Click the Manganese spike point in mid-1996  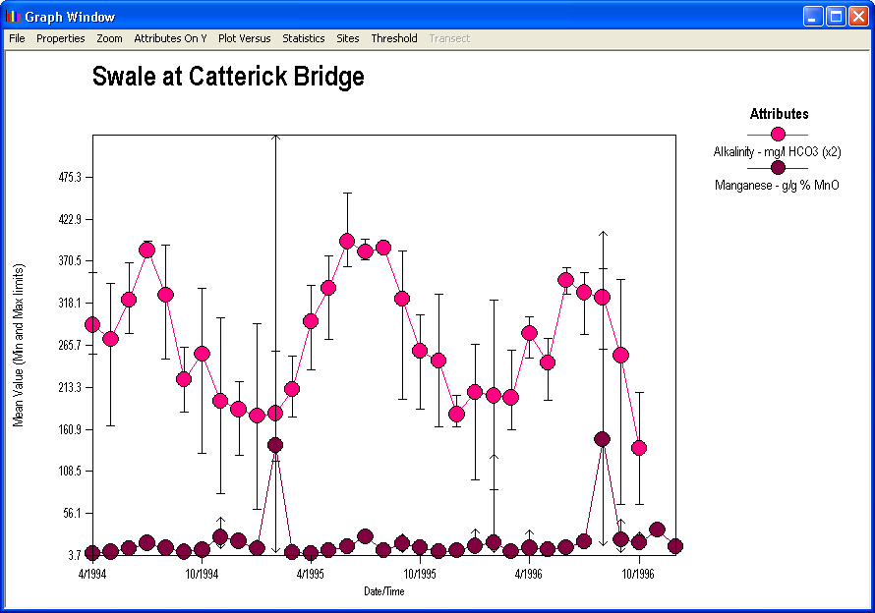602,439
